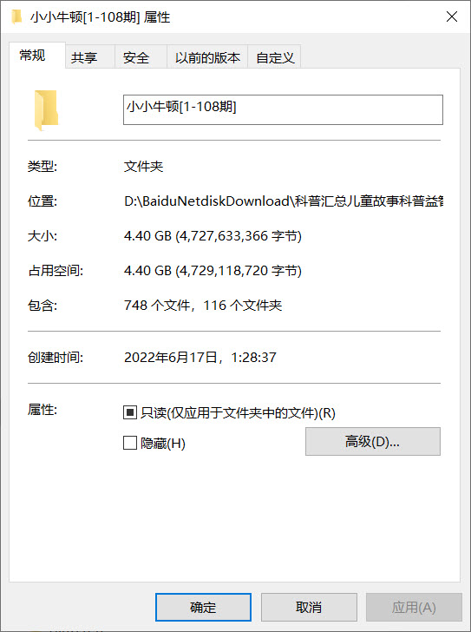Image resolution: width=471 pixels, height=632 pixels.
Task: Cancel with the 取消 button
Action: coord(309,607)
